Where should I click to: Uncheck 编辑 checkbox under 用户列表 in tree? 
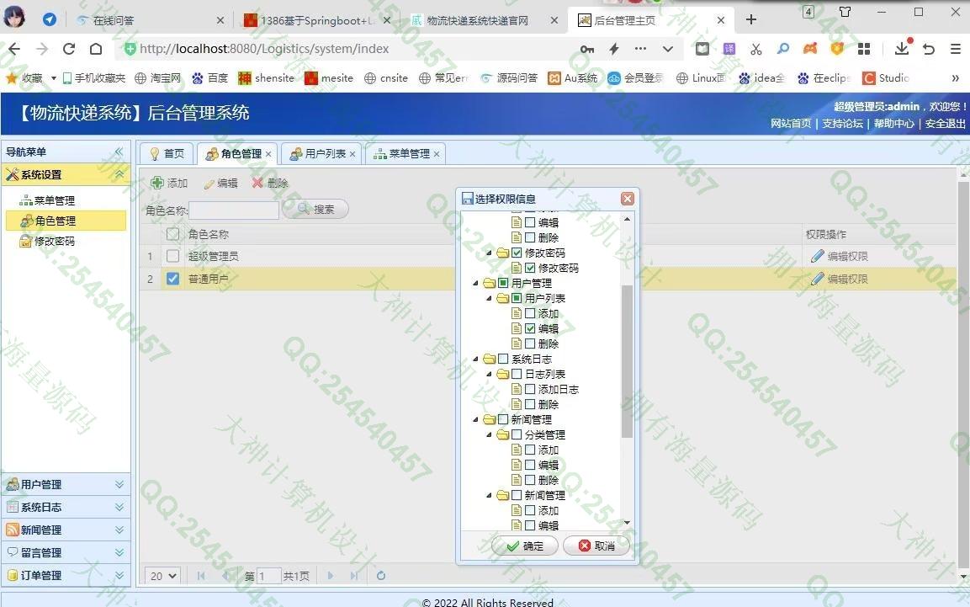point(530,328)
